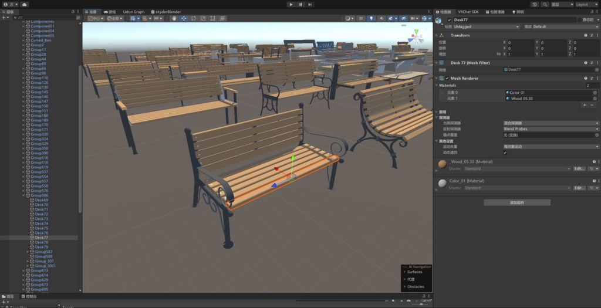The image size is (601, 308).
Task: Select the Move tool in scene toolbar
Action: pos(184,18)
